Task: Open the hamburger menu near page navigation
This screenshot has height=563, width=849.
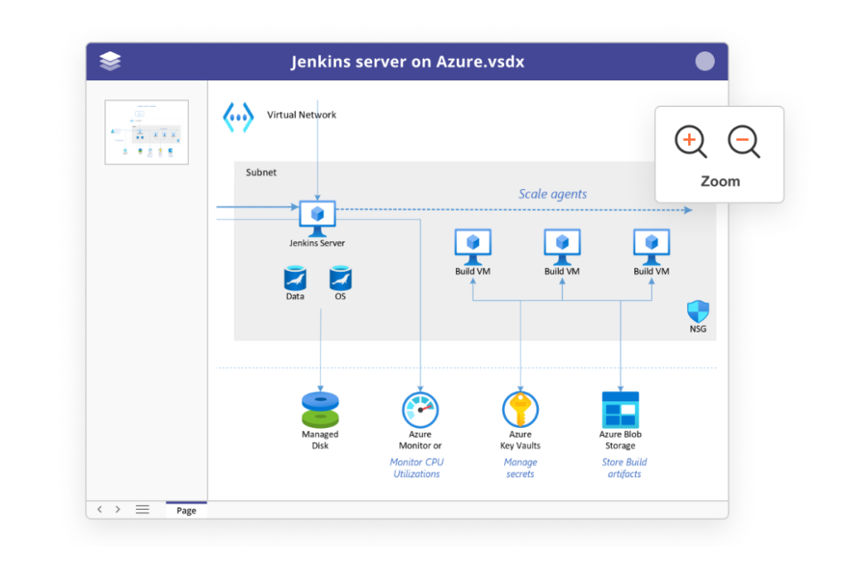Action: coord(142,510)
